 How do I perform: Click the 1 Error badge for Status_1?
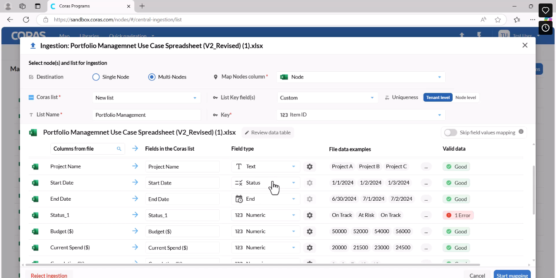tap(458, 215)
